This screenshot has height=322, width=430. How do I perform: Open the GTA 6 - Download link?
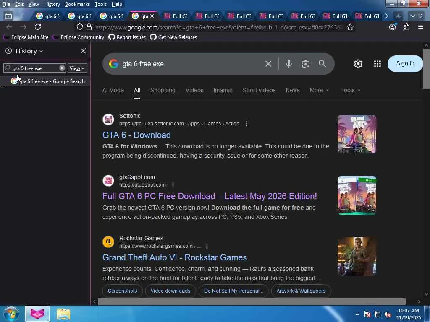(x=136, y=135)
